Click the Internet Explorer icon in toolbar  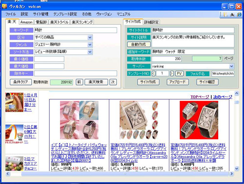pyautogui.click(x=239, y=14)
